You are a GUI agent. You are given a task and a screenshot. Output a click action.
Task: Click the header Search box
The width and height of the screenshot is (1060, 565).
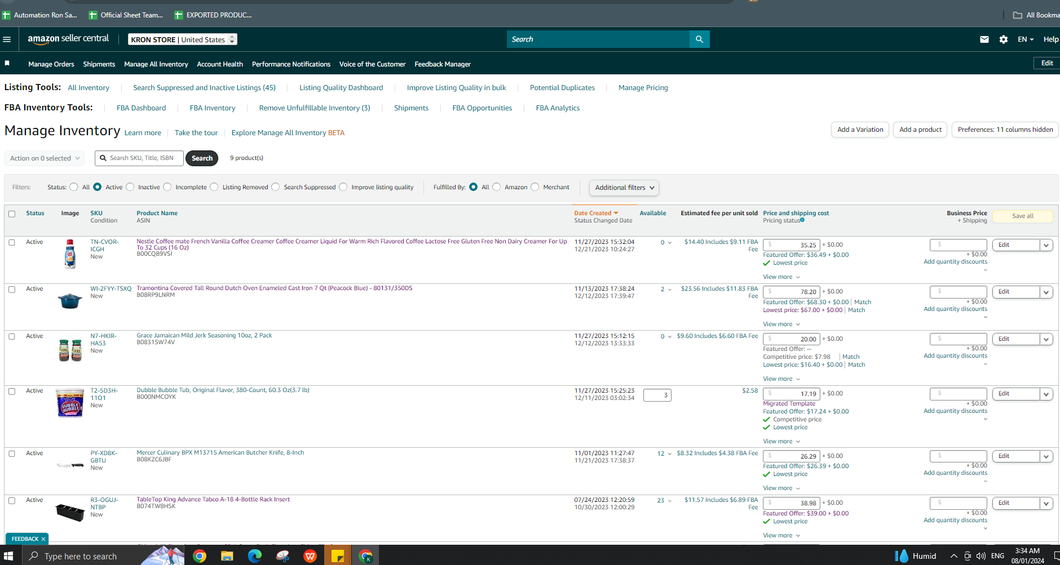(598, 39)
